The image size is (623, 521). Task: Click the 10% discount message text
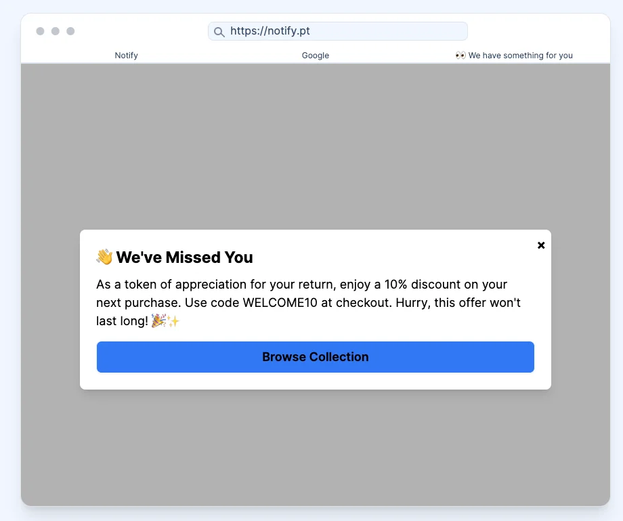308,302
